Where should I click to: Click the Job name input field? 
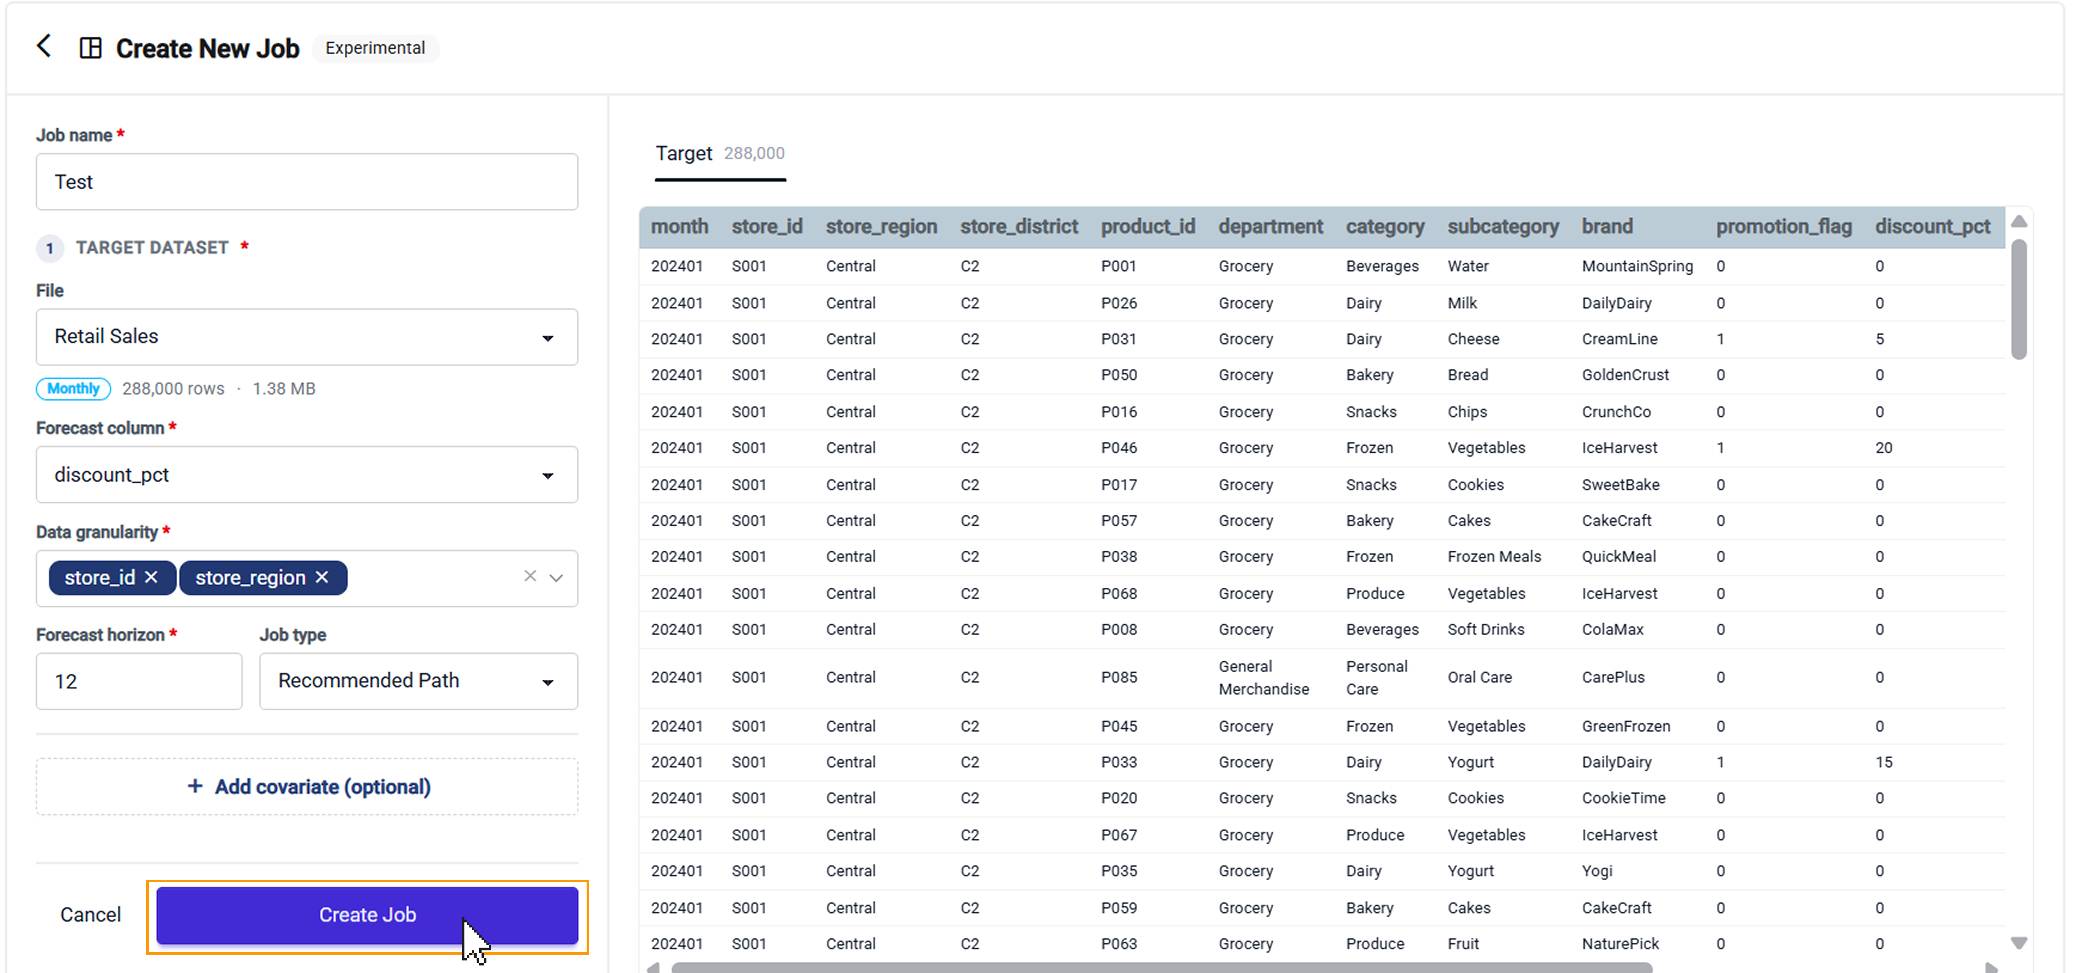306,182
